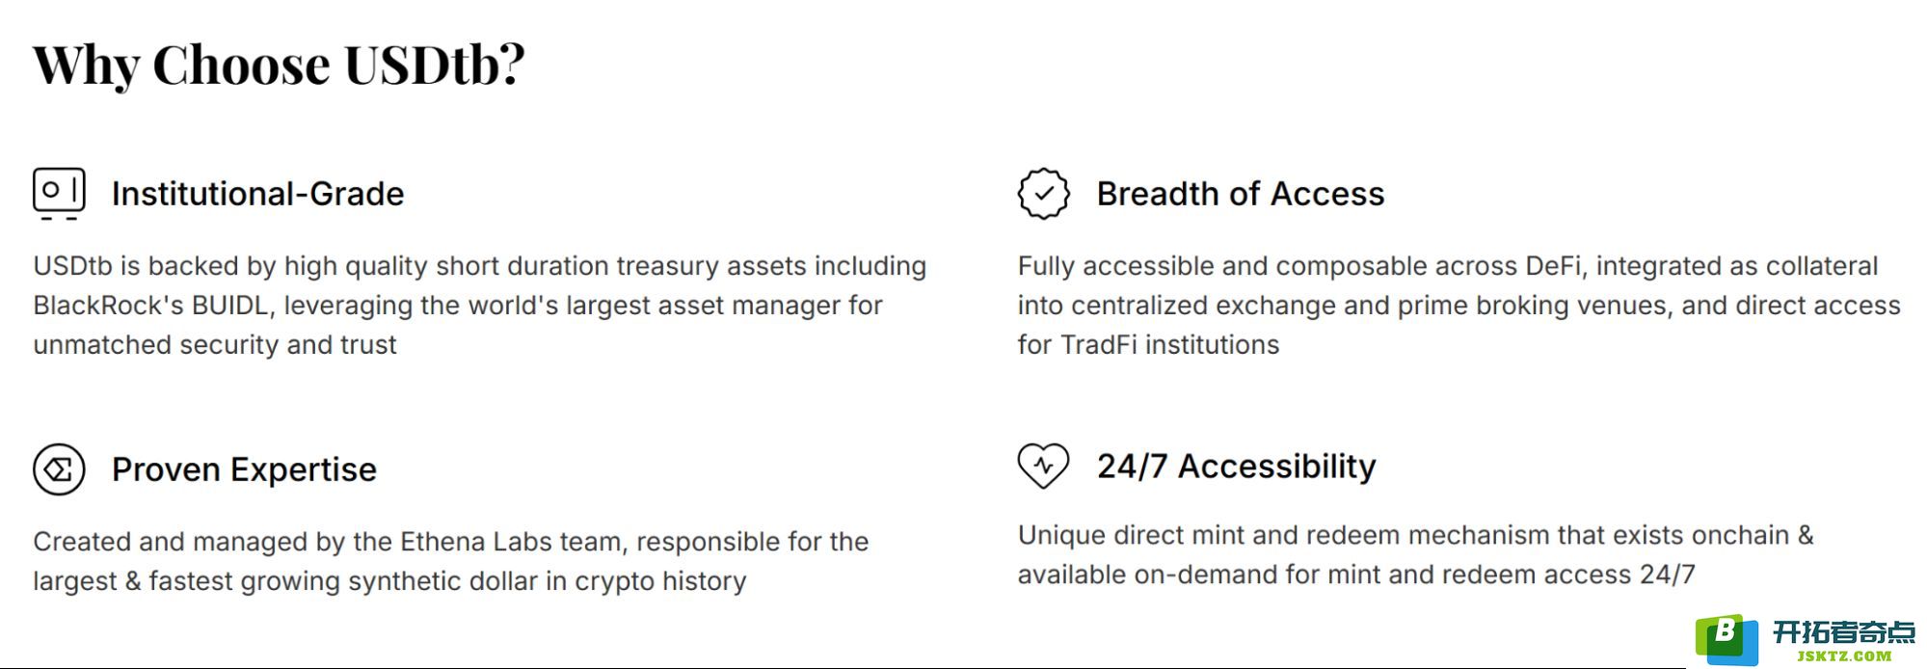Click the Why Choose USDtb? title
Viewport: 1927px width, 669px height.
(x=279, y=65)
